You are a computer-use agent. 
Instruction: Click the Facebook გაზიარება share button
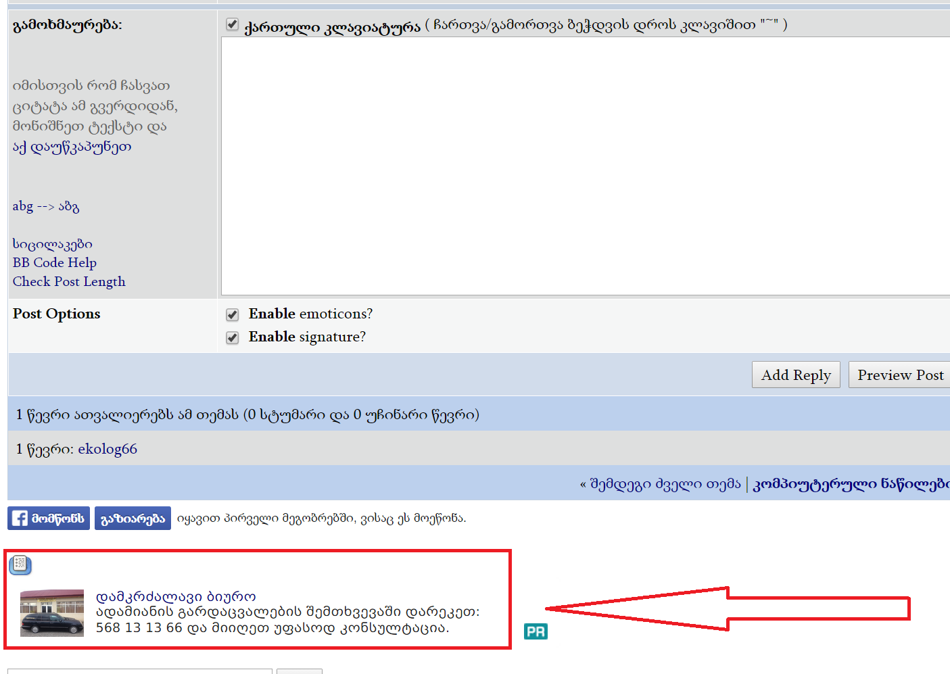(x=133, y=519)
